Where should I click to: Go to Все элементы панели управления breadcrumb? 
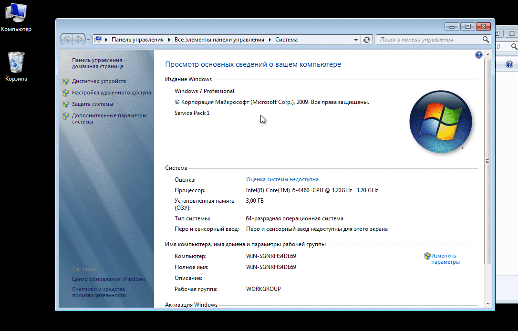pos(219,40)
